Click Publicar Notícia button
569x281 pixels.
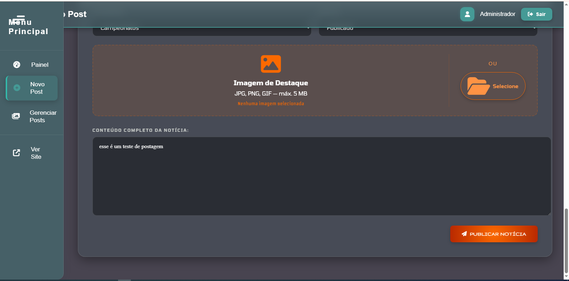point(494,234)
